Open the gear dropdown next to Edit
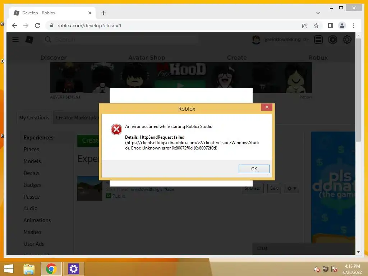 (292, 188)
